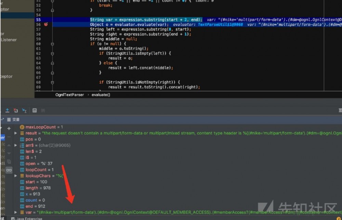This screenshot has height=220, width=342.
Task: Collapse the code fold marker at line 53
Action: [x=52, y=10]
